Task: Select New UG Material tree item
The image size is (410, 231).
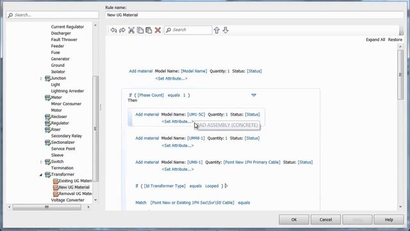Action: [74, 187]
